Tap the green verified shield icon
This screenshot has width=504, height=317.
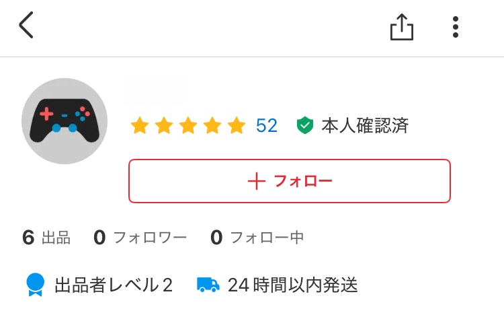click(x=305, y=126)
